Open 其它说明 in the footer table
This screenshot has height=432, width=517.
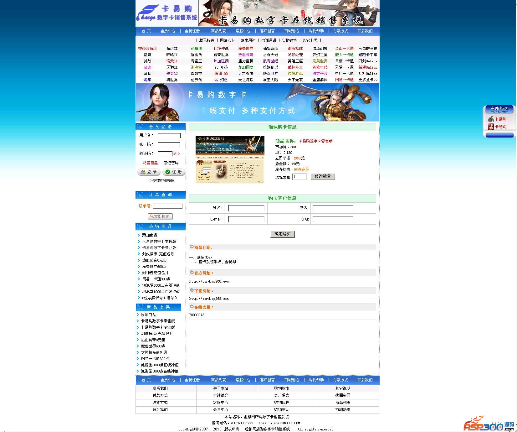click(343, 388)
